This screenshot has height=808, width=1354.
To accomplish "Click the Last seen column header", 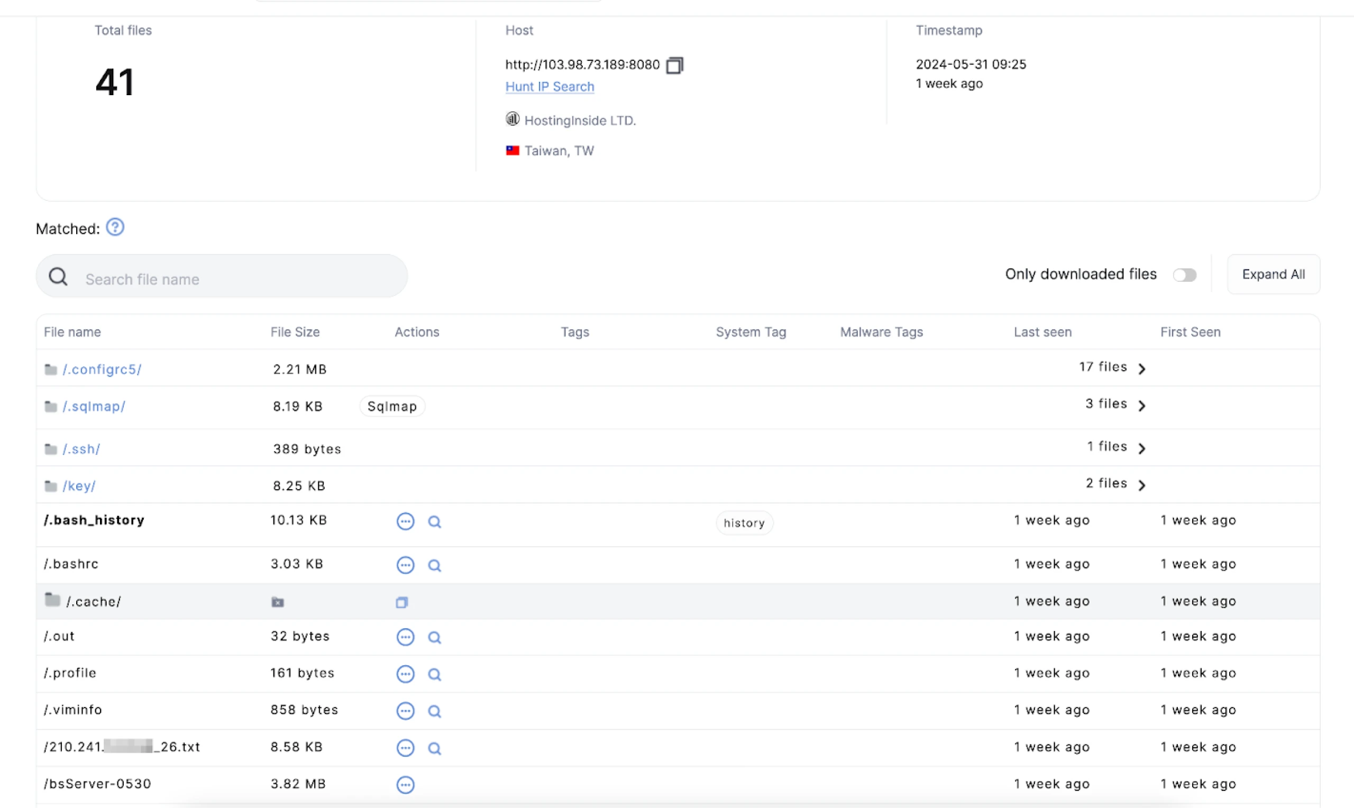I will tap(1042, 332).
